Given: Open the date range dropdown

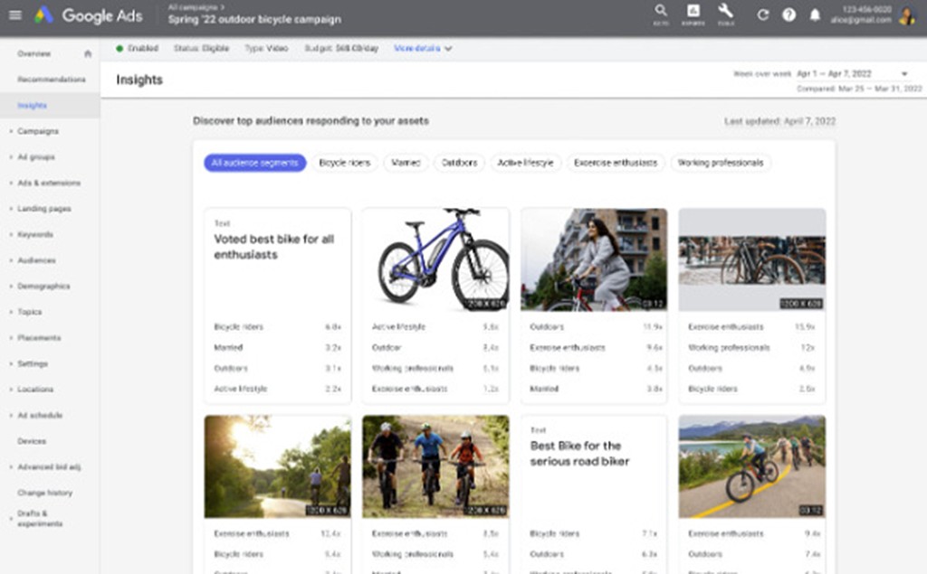Looking at the screenshot, I should point(903,74).
